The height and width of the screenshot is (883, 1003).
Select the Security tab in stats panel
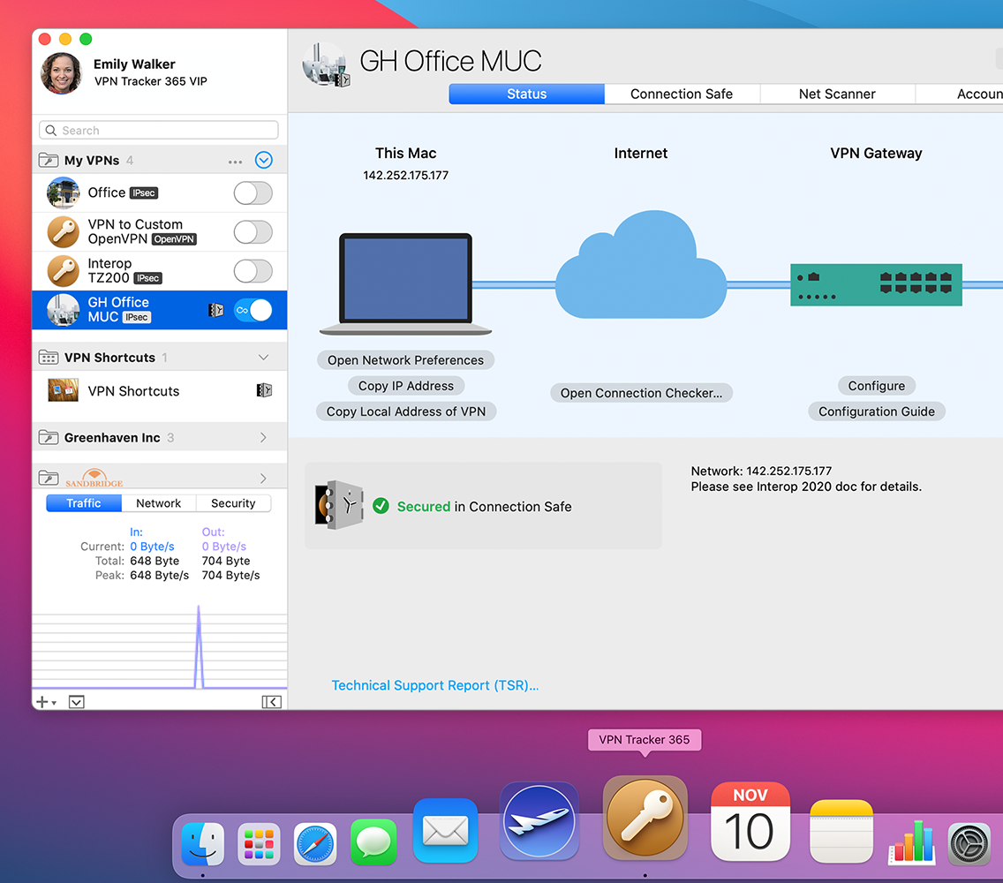(x=233, y=503)
